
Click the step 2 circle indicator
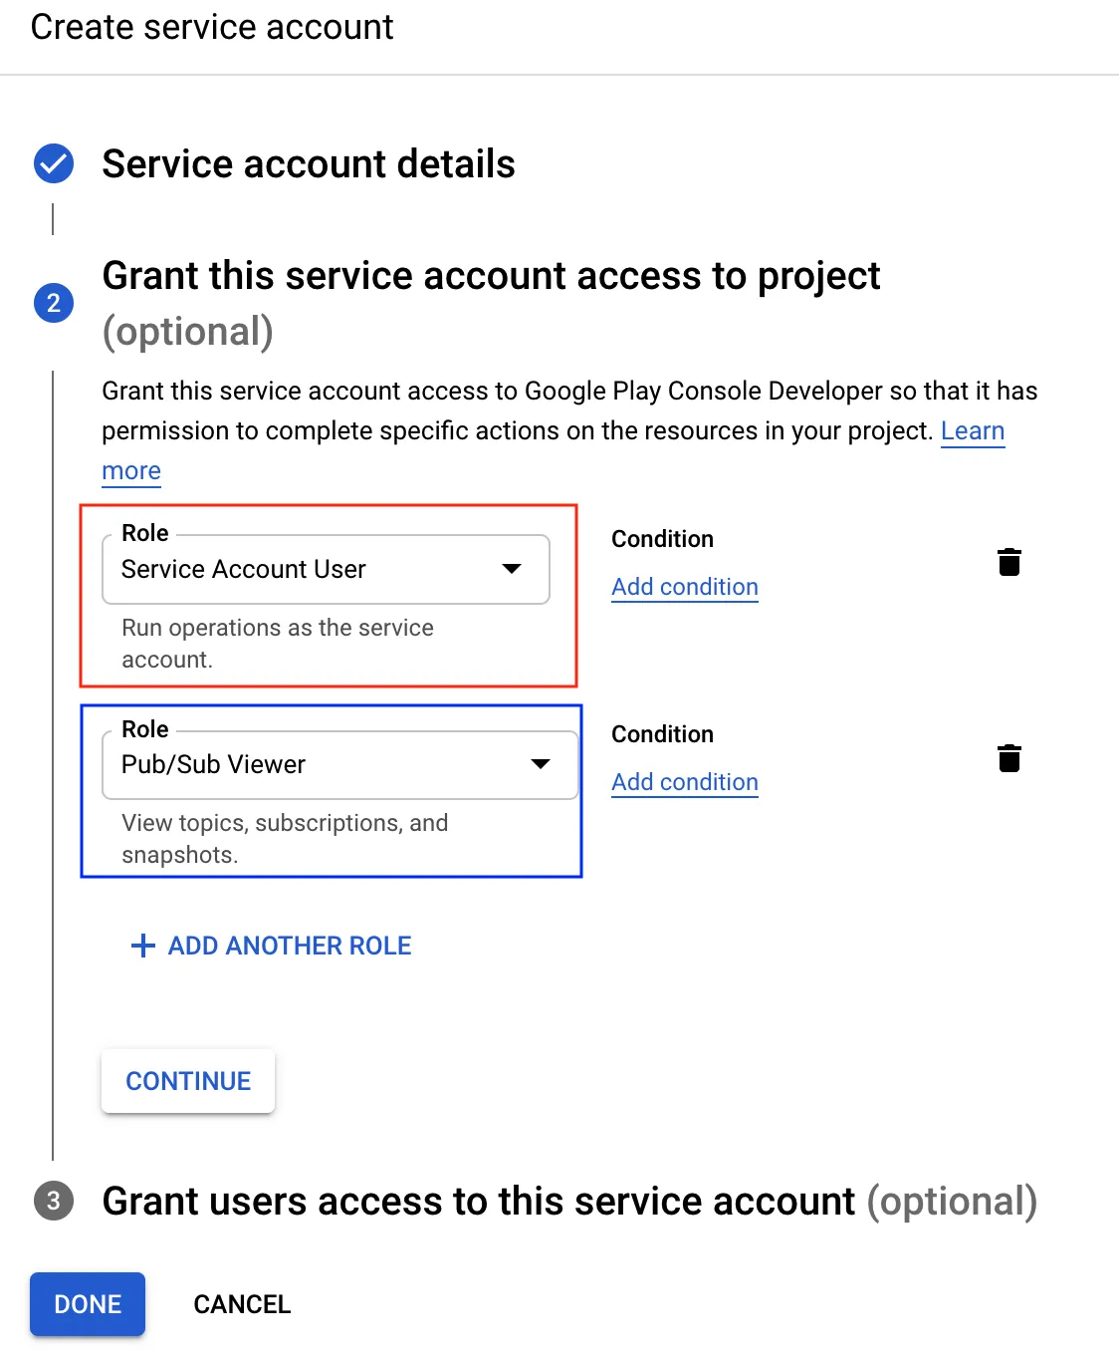[54, 303]
